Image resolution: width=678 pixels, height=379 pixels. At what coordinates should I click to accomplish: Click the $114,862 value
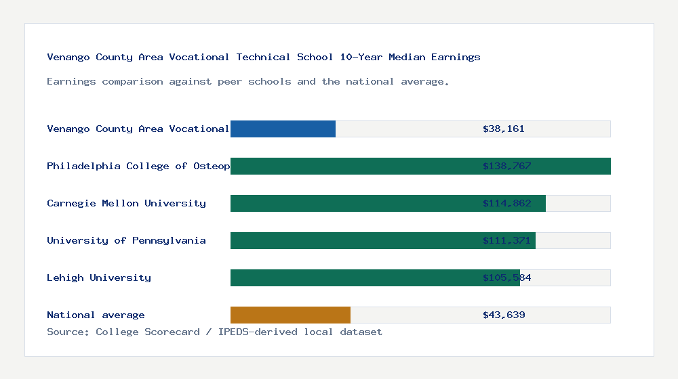coord(506,203)
